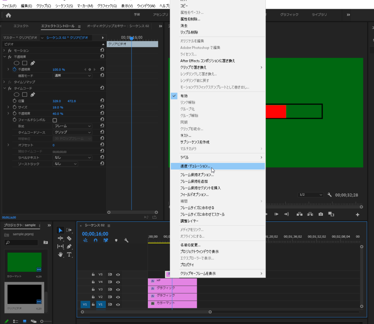Open the 1/2 playback resolution dropdown
The height and width of the screenshot is (324, 374).
(x=310, y=195)
